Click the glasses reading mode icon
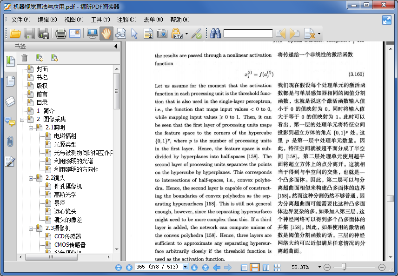This screenshot has height=276, width=398. pos(120,34)
